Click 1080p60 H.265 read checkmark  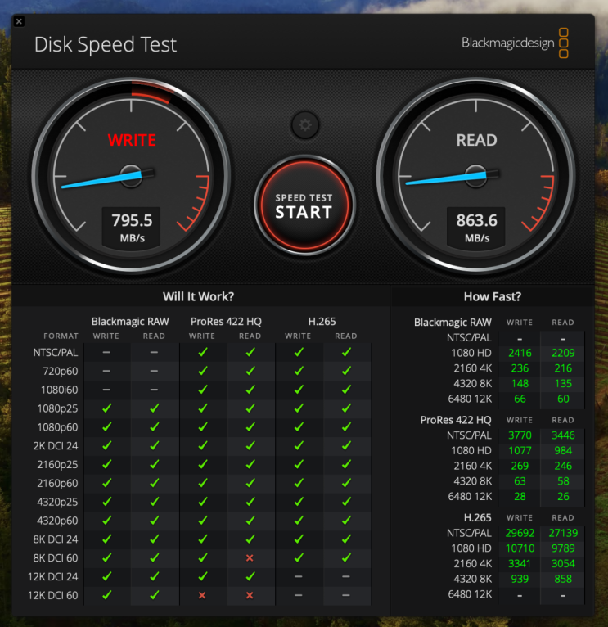(x=347, y=427)
